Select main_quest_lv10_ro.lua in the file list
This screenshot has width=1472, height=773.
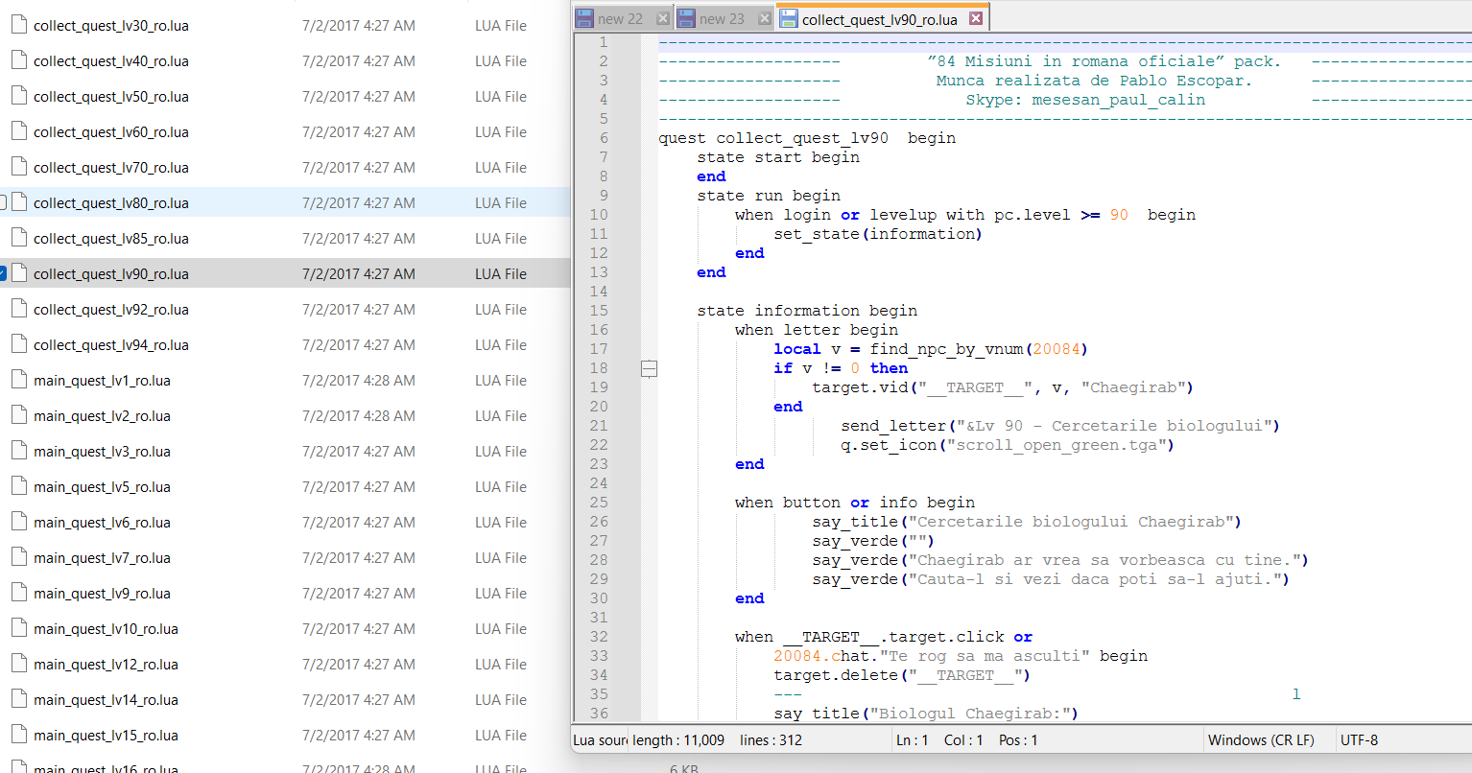[x=106, y=629]
